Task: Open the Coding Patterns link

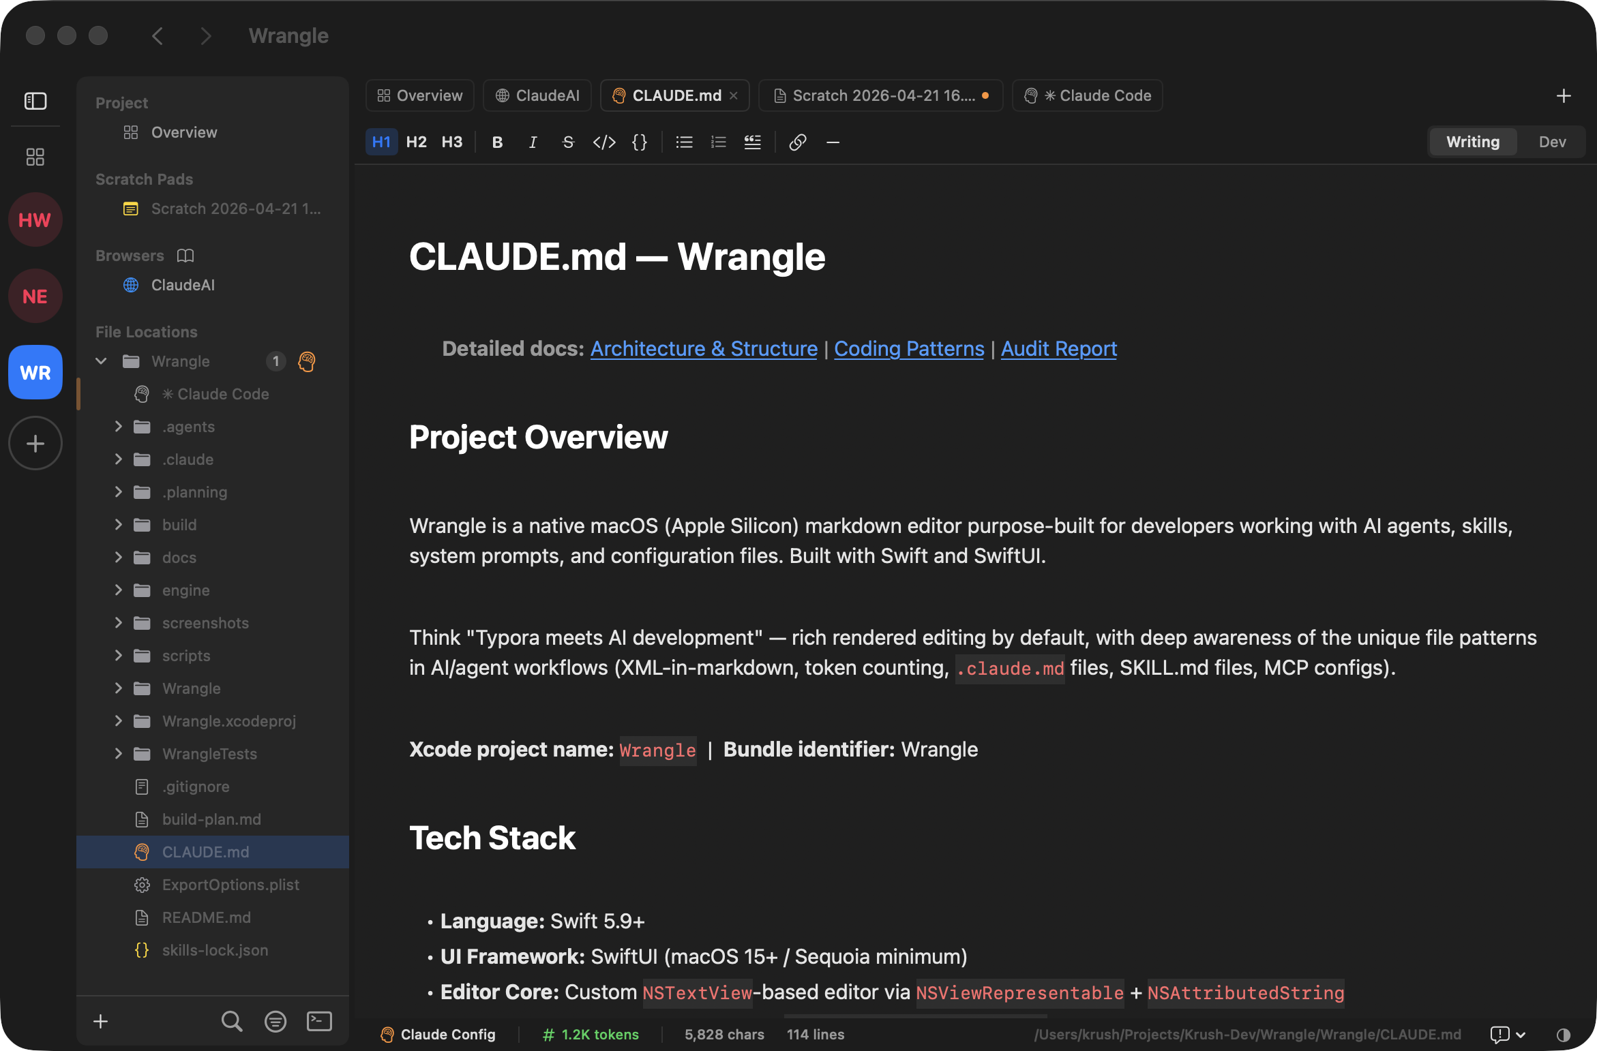Action: click(x=909, y=349)
